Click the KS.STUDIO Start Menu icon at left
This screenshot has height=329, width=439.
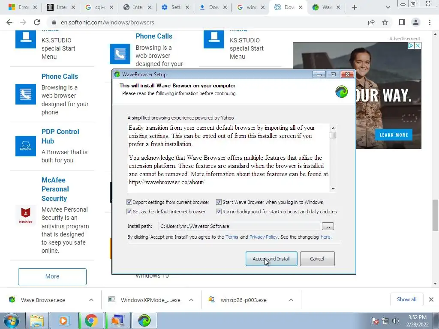(x=25, y=39)
